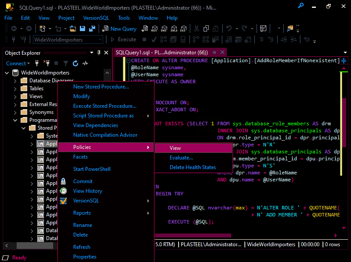351x262 pixels.
Task: Click the Activity Monitor icon
Action: coord(263,28)
